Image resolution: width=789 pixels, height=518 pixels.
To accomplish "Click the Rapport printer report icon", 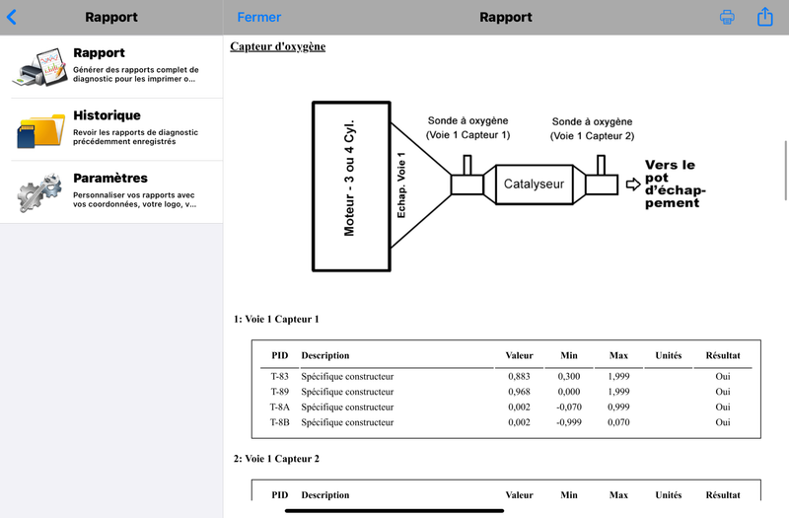I will pos(39,67).
